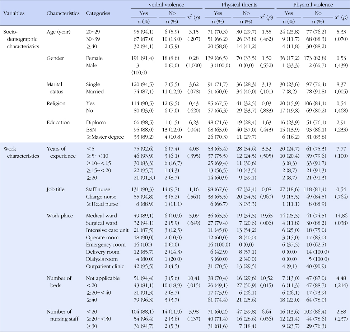The height and width of the screenshot is (332, 350).
Task: Select the "120 (94.5)" cell
Action: [x=143, y=84]
